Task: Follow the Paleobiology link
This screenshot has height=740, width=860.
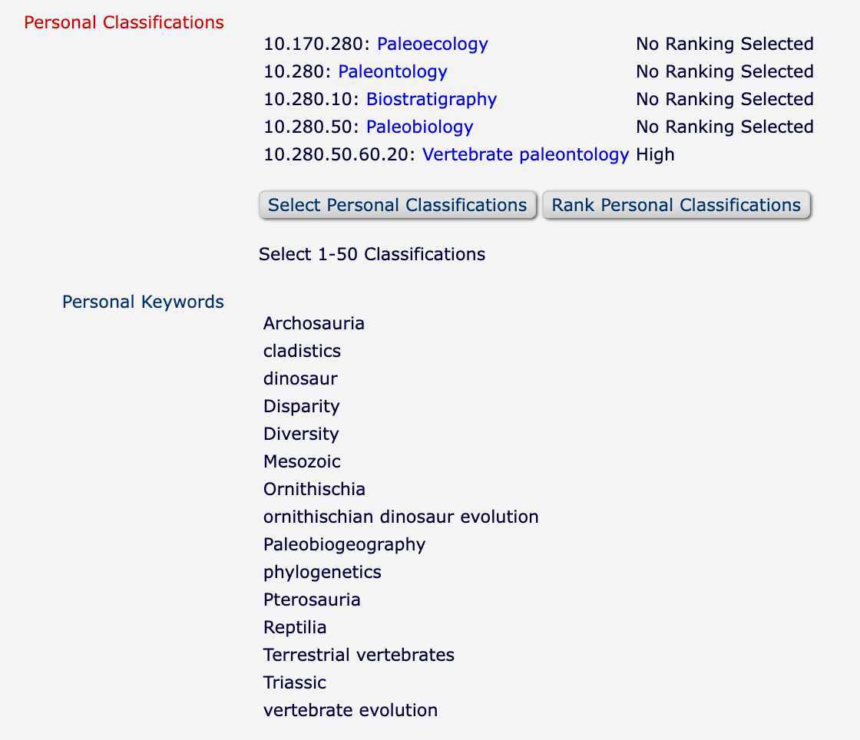Action: (419, 127)
